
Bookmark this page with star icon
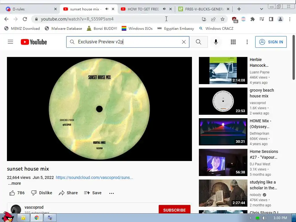coord(223,19)
